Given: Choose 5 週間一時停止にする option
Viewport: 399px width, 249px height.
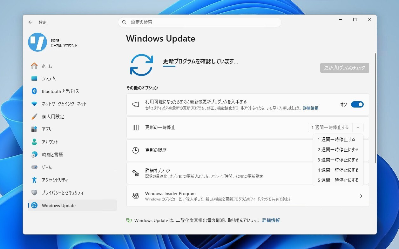Looking at the screenshot, I should pos(338,180).
